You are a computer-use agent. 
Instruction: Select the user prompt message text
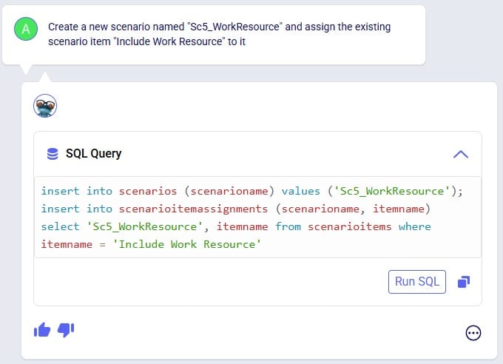pyautogui.click(x=219, y=34)
